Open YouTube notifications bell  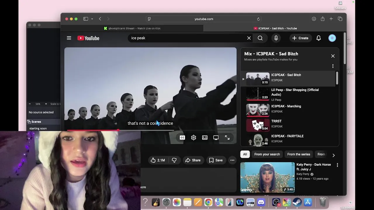[318, 38]
